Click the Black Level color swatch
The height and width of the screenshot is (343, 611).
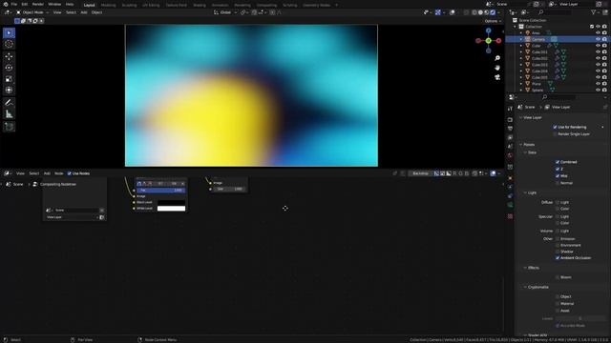[x=171, y=202]
